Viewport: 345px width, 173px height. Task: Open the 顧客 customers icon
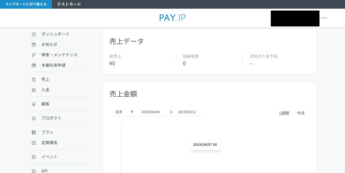click(34, 104)
